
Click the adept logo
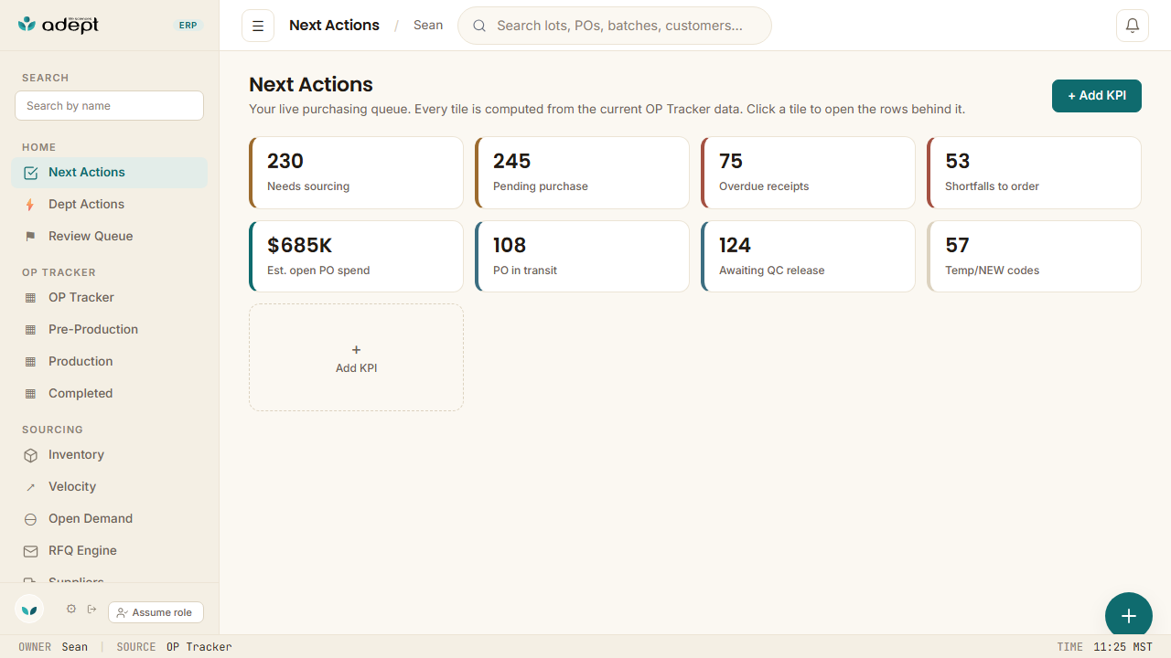tap(59, 25)
